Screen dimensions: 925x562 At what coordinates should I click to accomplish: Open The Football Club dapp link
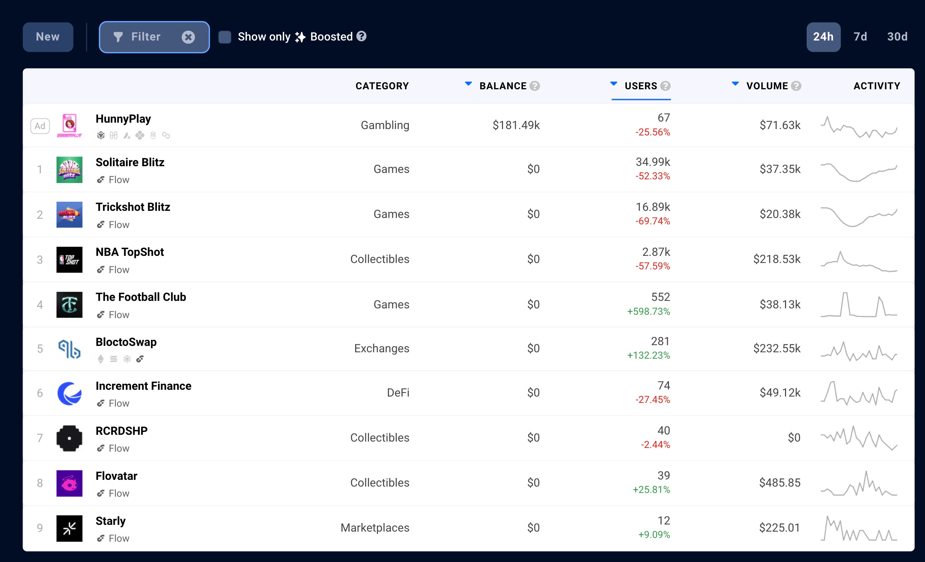click(x=141, y=297)
